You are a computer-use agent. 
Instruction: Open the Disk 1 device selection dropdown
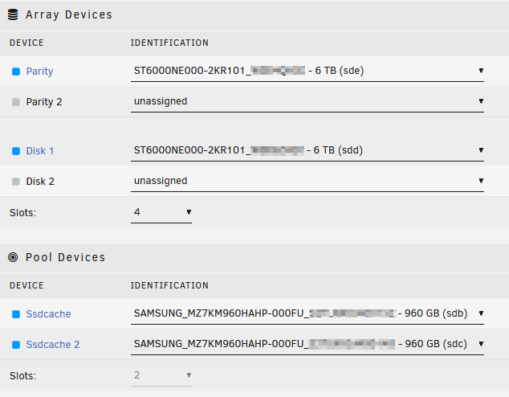[307, 150]
